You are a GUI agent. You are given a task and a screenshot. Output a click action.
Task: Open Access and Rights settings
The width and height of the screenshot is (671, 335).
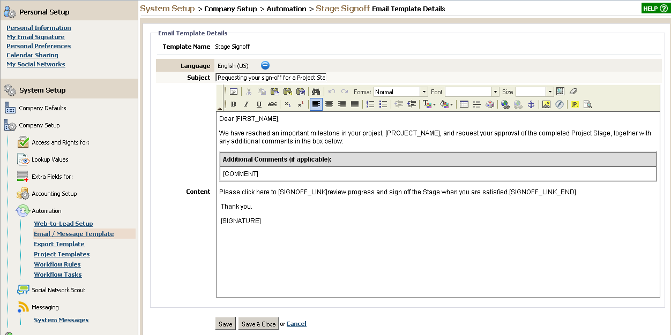tap(61, 142)
